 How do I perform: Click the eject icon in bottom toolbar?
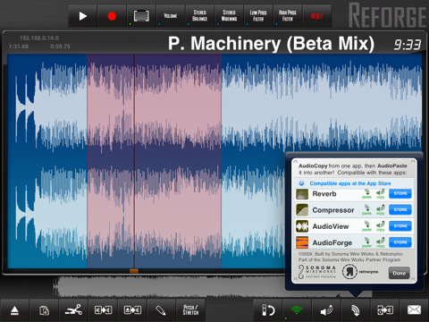pos(14,310)
